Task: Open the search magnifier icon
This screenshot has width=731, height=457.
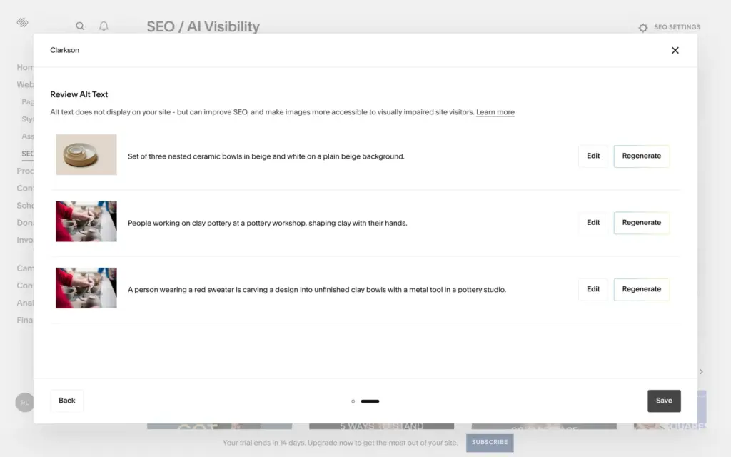Action: [80, 26]
